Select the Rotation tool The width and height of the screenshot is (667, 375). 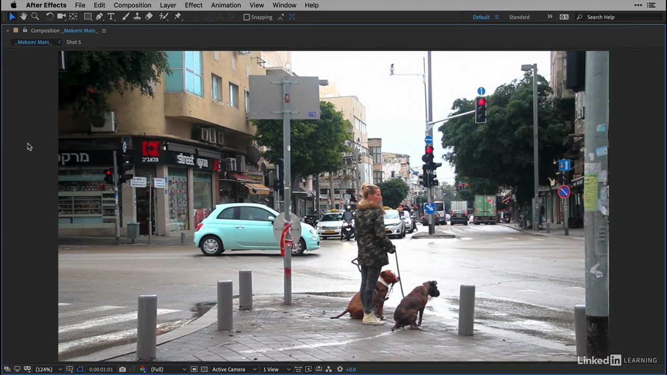tap(50, 17)
